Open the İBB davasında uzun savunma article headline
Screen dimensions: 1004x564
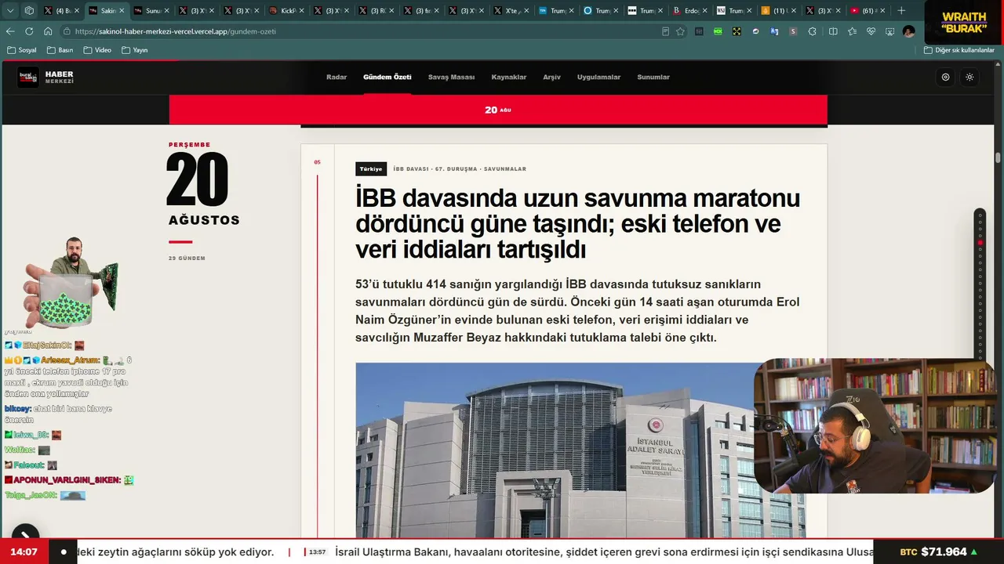577,224
